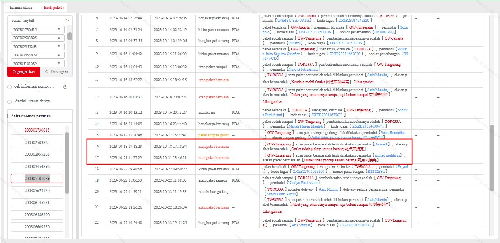The image size is (500, 243).
Task: Click the red pengecekan search button
Action: click(x=23, y=72)
